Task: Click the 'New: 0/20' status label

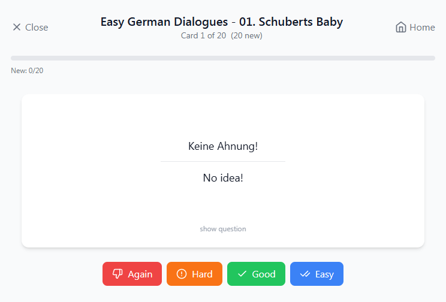Action: point(27,71)
